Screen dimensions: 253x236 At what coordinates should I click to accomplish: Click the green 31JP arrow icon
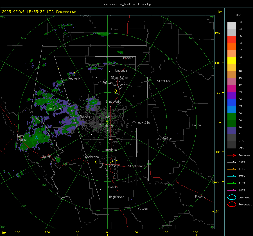point(232,183)
